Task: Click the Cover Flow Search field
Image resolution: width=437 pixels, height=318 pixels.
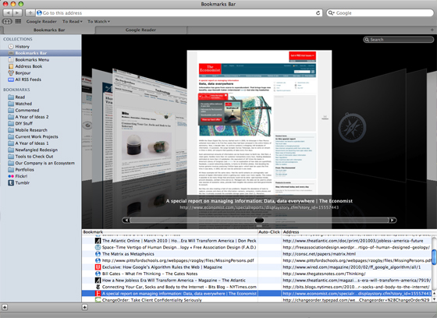Action: tap(399, 40)
